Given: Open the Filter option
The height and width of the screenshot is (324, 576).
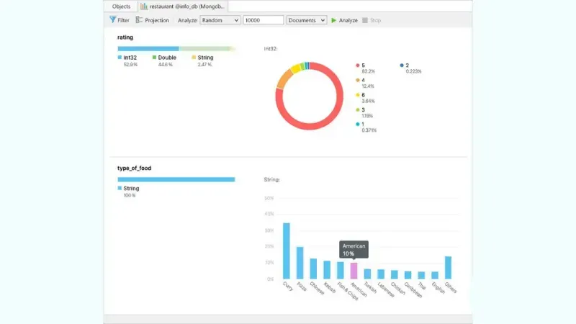Looking at the screenshot, I should 120,20.
